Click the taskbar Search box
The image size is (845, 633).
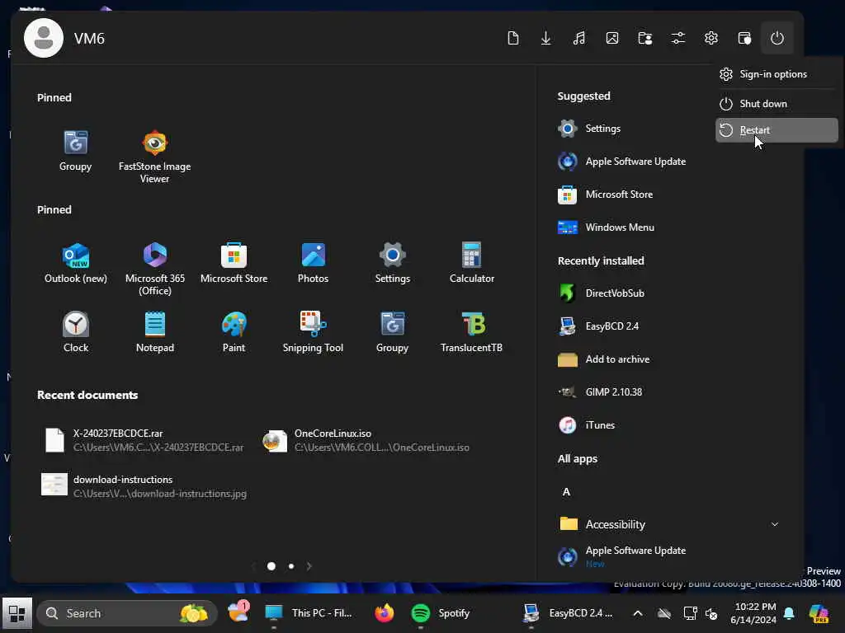pos(126,613)
